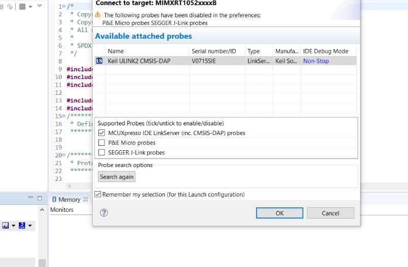Click the Search again button
This screenshot has height=267, width=408.
pyautogui.click(x=117, y=177)
